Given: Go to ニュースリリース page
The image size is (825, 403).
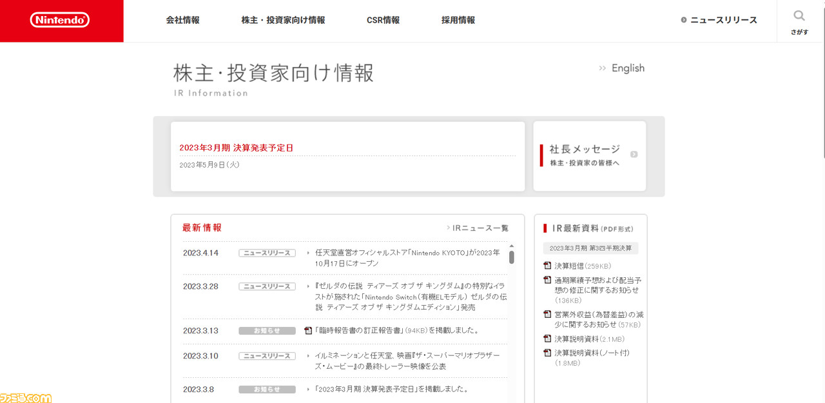Looking at the screenshot, I should click(x=719, y=20).
